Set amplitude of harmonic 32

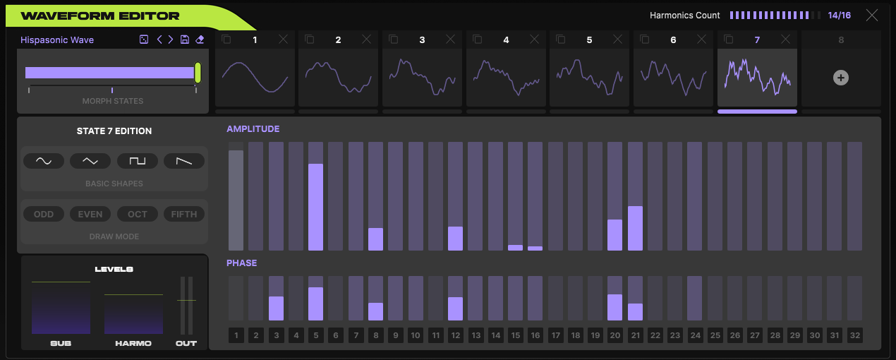pyautogui.click(x=854, y=196)
